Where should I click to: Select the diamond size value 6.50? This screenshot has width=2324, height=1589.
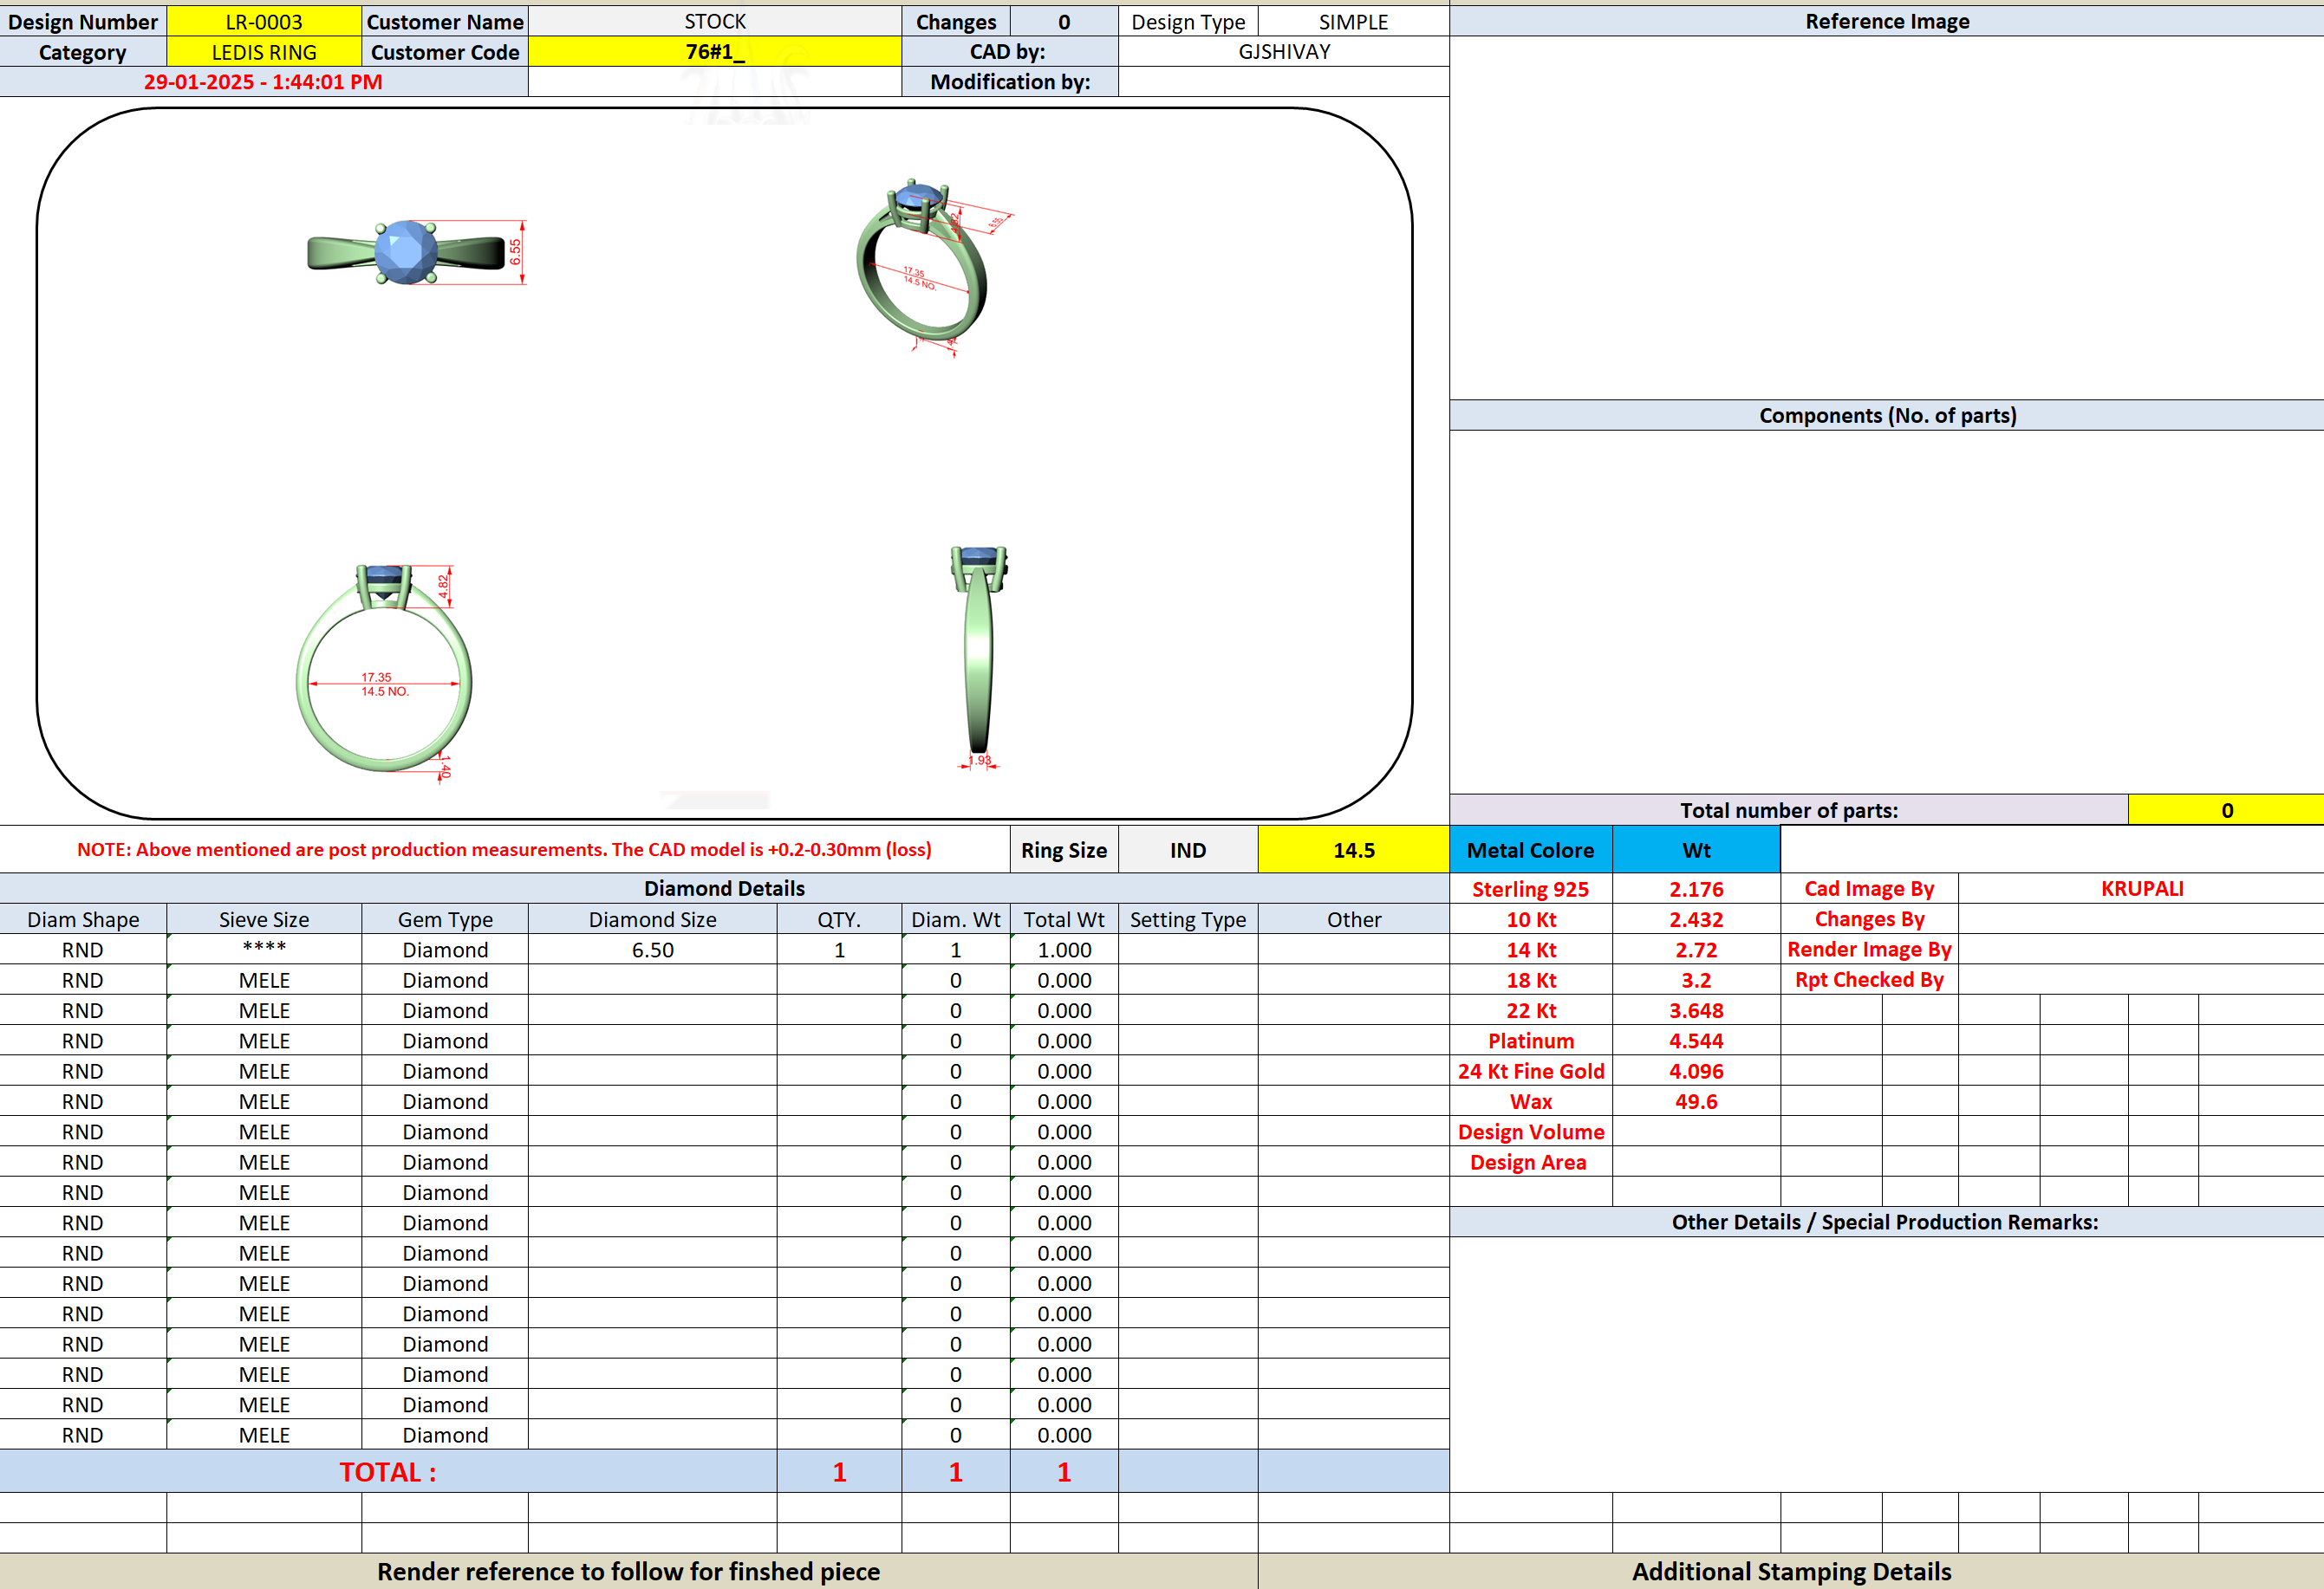pos(653,950)
